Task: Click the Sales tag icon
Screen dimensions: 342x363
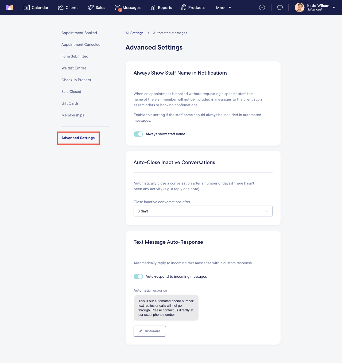Action: point(91,7)
